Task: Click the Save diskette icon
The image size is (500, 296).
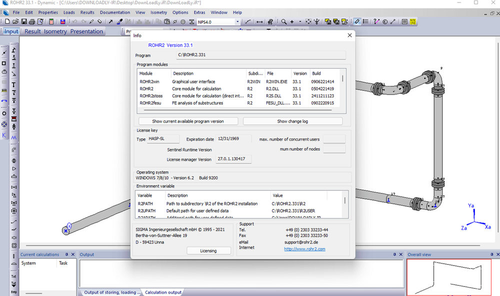Action: (23, 22)
